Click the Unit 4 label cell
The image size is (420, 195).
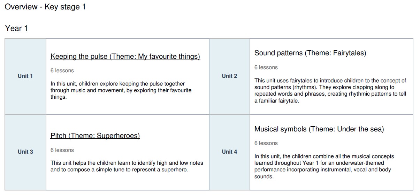tap(229, 152)
